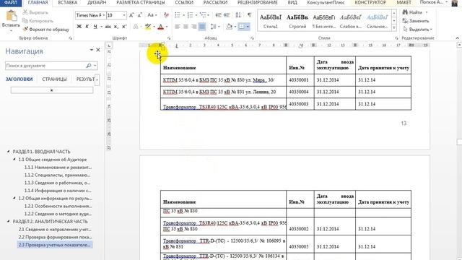462x260 pixels.
Task: Increase font size with the large A icon
Action: [x=131, y=15]
